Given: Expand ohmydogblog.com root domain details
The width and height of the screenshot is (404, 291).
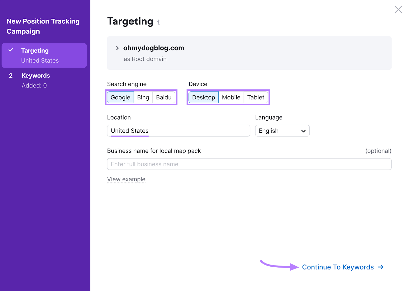Looking at the screenshot, I should pos(117,48).
